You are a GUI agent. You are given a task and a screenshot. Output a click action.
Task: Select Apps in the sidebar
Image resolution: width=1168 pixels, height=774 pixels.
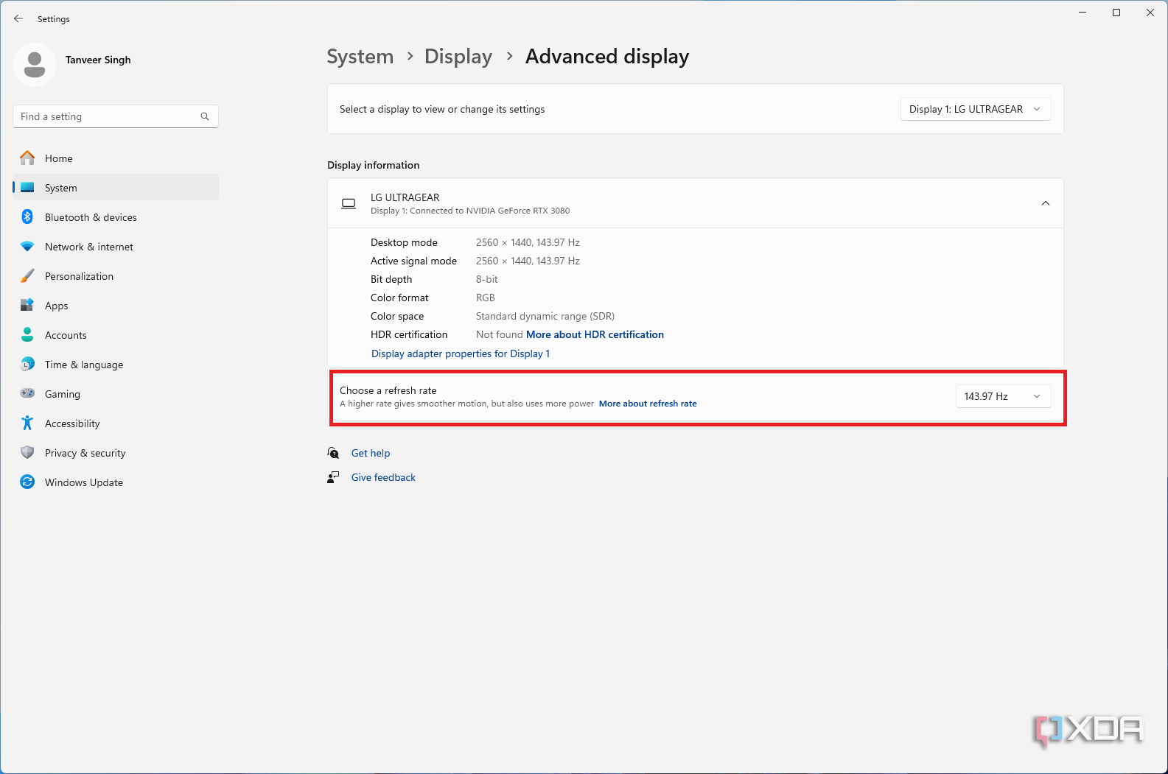pyautogui.click(x=116, y=305)
